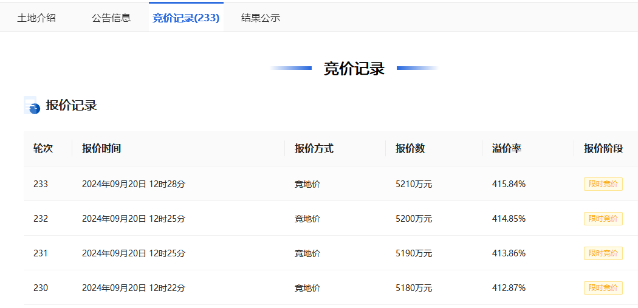Click the 报价记录 document icon
The image size is (638, 308).
click(32, 105)
